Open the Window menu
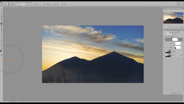The width and height of the screenshot is (184, 104). 28,2
